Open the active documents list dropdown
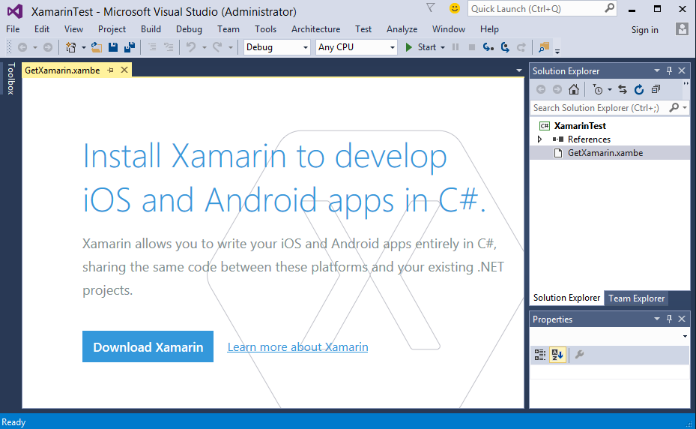Viewport: 696px width, 429px height. [519, 70]
